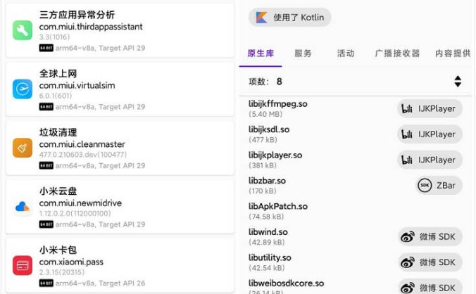The image size is (476, 294).
Task: Tap the cloud icon of 小米云盘
Action: point(23,207)
